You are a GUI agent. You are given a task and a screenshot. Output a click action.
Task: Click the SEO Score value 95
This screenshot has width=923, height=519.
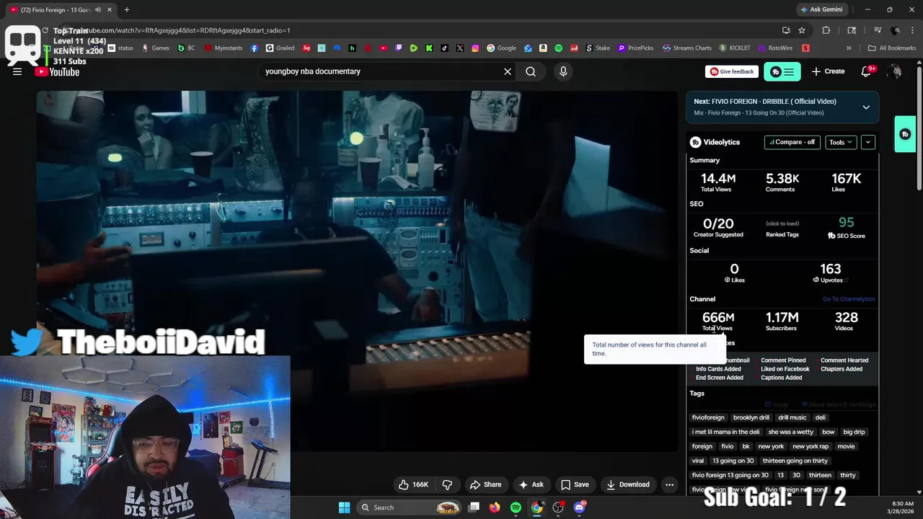coord(846,223)
